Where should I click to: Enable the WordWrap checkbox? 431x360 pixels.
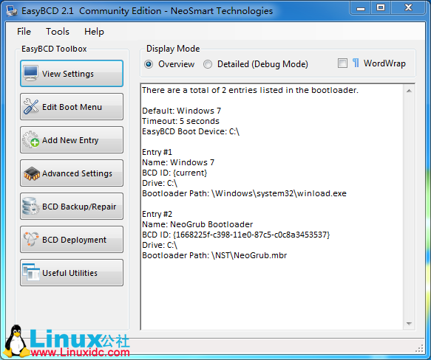click(342, 63)
